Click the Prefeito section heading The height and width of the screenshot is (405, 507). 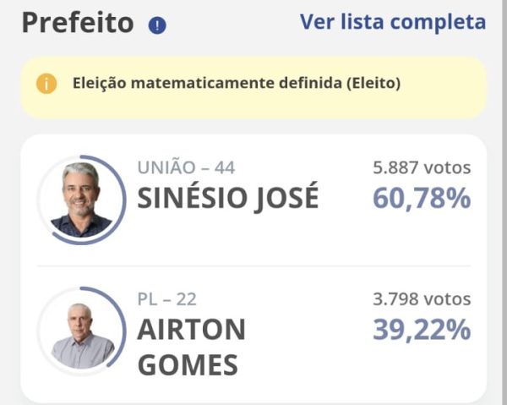(78, 24)
